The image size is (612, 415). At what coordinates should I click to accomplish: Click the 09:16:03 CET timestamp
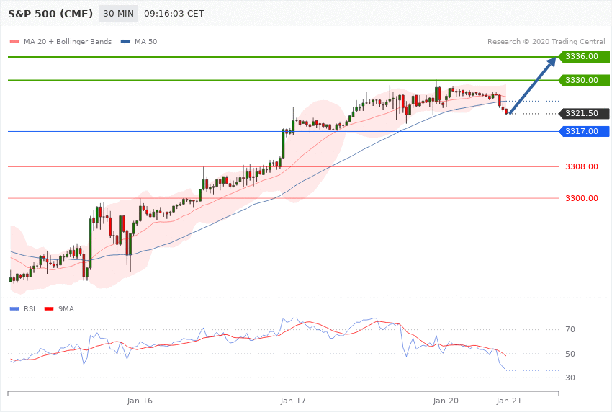(174, 14)
